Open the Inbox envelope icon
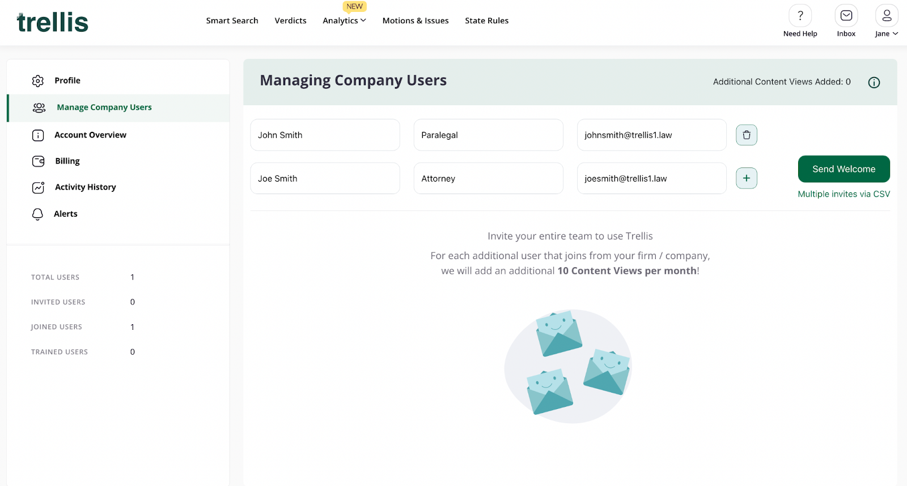This screenshot has width=907, height=486. pos(846,16)
